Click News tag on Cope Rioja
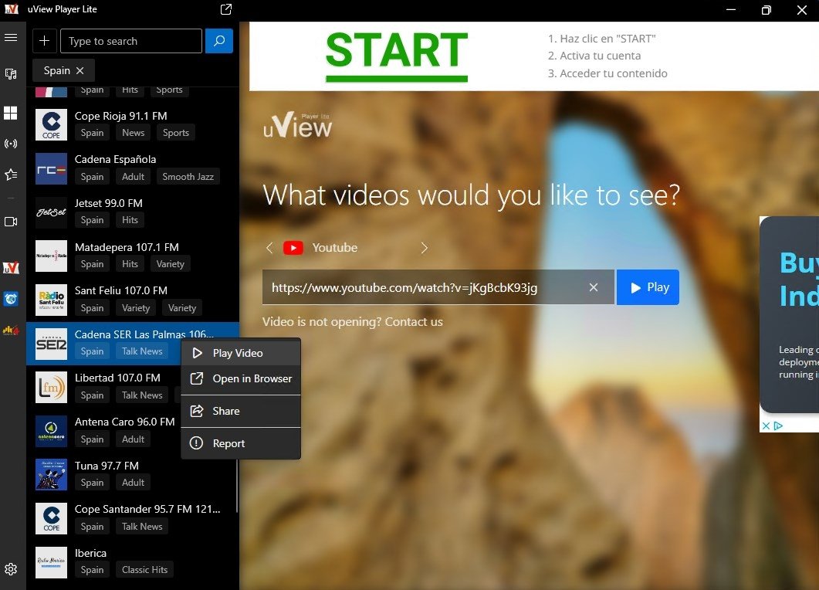 134,133
